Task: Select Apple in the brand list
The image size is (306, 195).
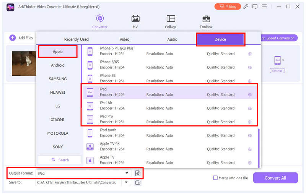Action: coord(58,52)
